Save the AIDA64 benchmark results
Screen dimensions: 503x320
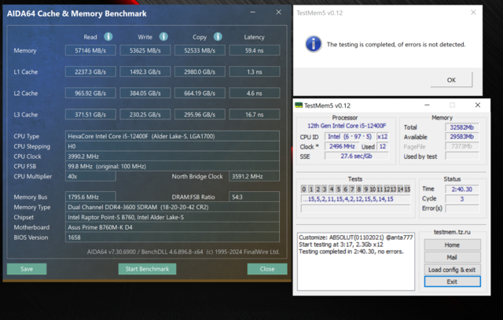click(27, 269)
